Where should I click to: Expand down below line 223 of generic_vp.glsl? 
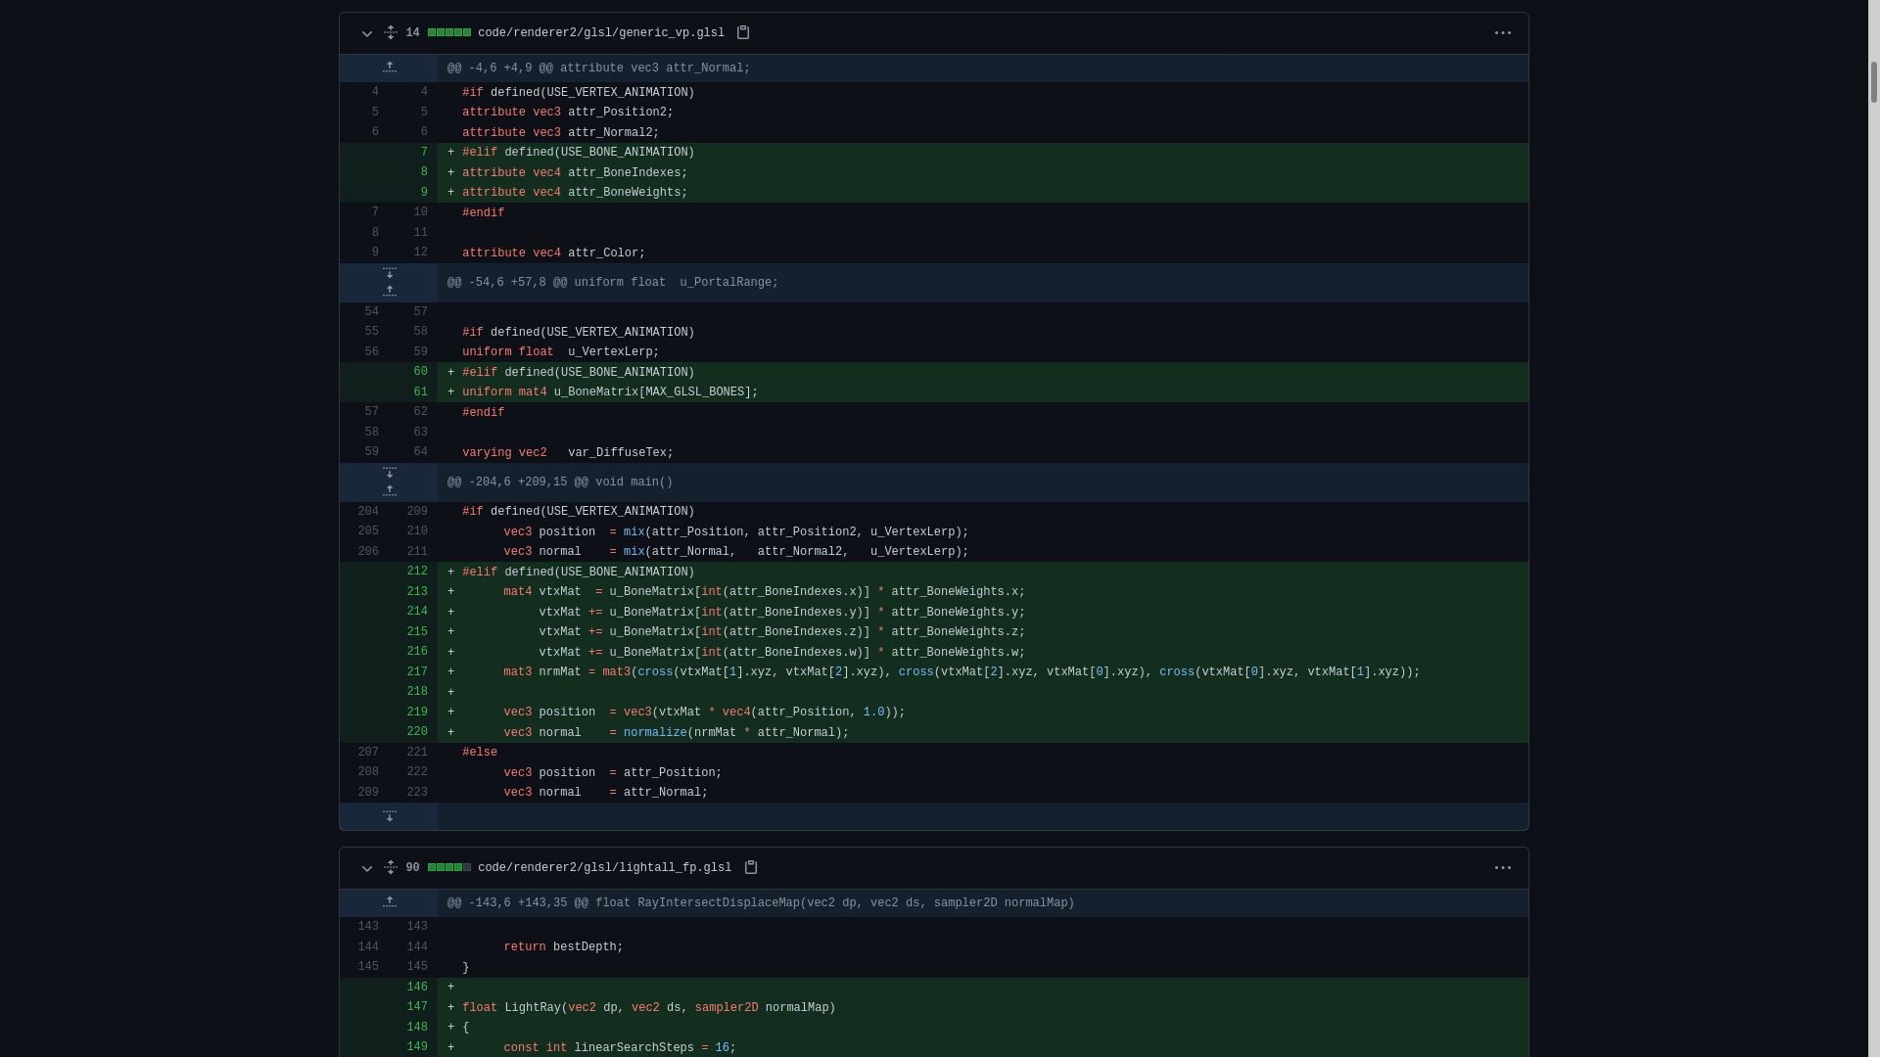pyautogui.click(x=390, y=816)
